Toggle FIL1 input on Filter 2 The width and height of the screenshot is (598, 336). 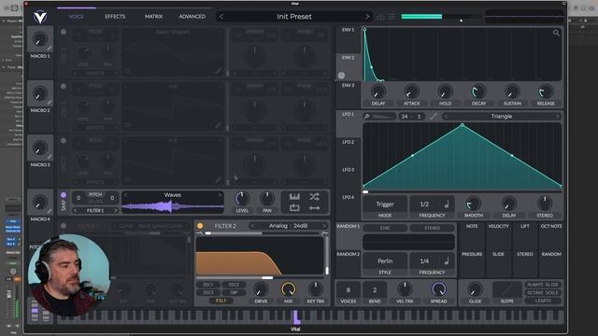221,301
